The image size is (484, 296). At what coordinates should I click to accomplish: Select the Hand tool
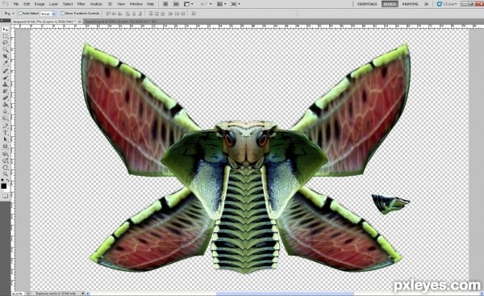tap(6, 167)
